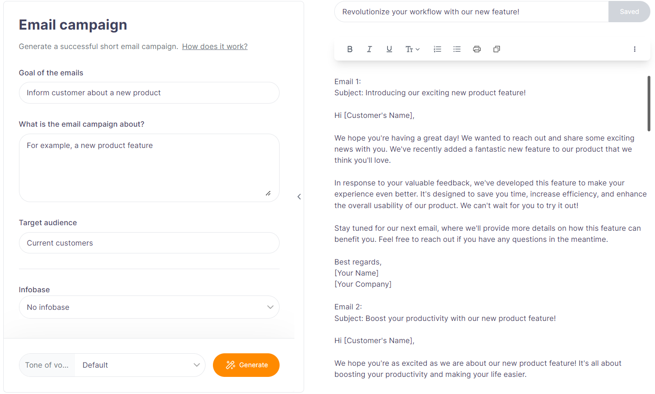Print the generated email campaign
Viewport: 655px width, 394px height.
[x=477, y=49]
